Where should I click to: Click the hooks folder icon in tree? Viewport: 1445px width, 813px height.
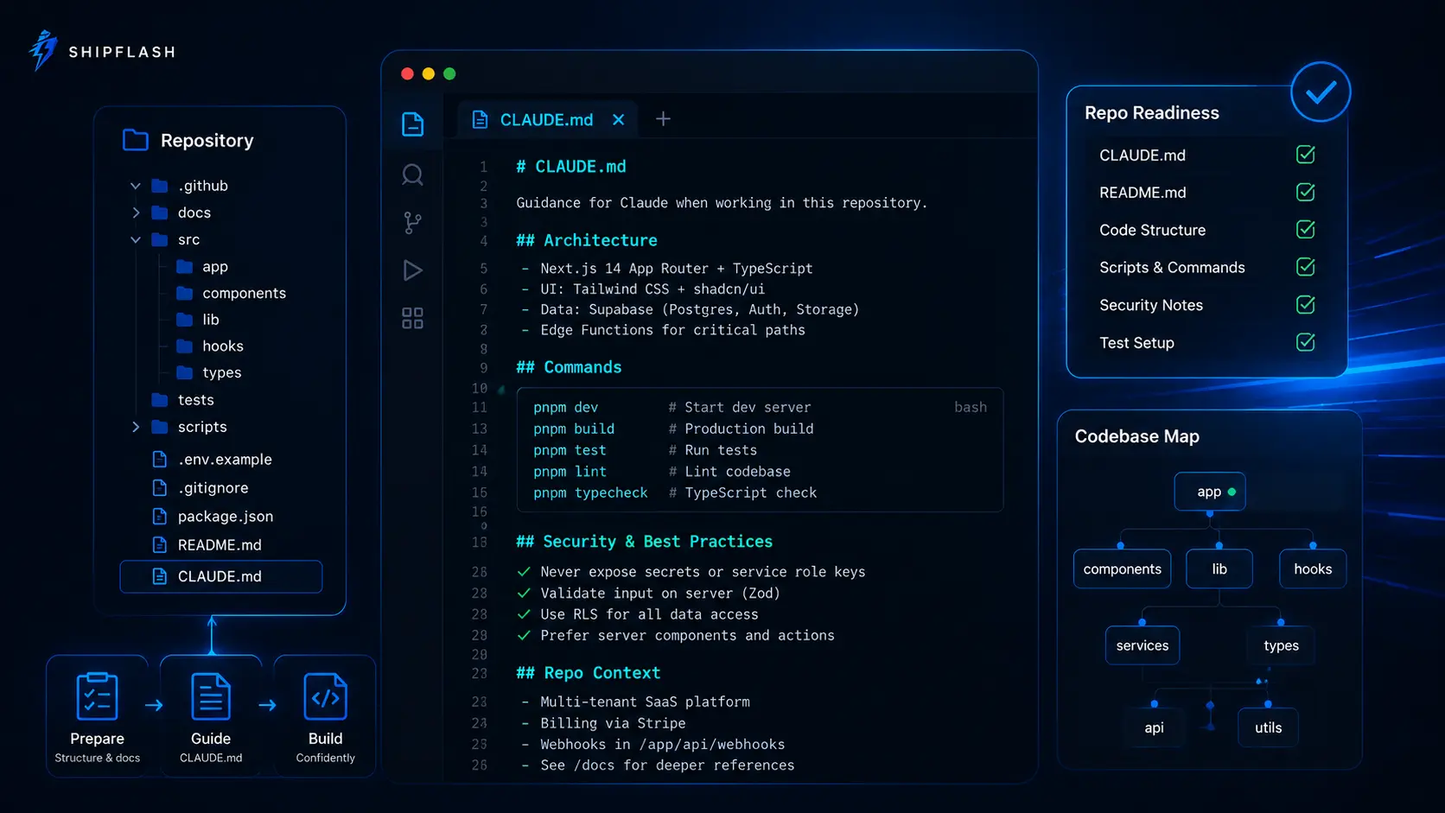(184, 346)
